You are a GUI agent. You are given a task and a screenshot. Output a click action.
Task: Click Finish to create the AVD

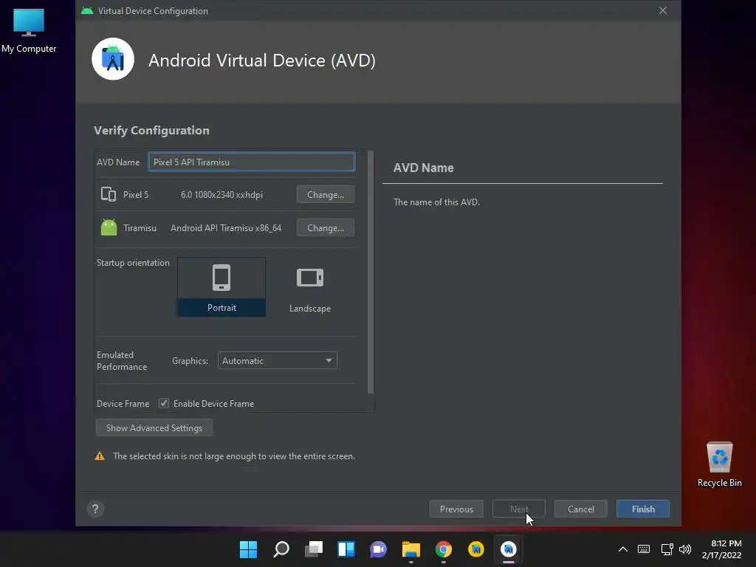[643, 509]
